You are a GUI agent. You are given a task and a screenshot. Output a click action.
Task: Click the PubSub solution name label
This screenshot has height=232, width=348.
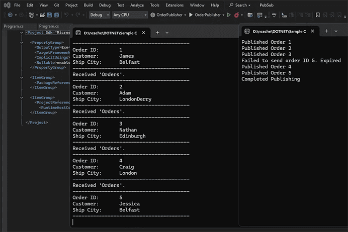click(x=267, y=5)
